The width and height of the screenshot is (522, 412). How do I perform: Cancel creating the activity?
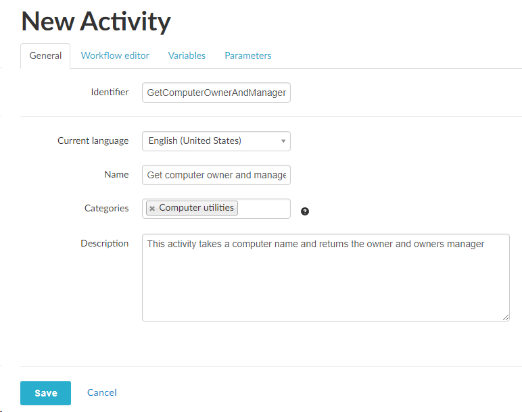coord(102,392)
